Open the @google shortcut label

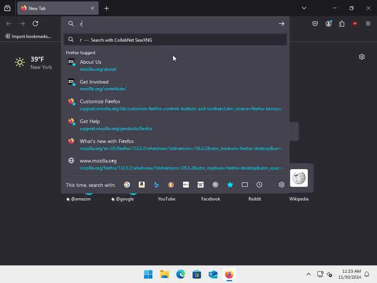[122, 199]
